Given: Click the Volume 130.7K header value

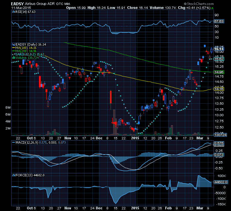Looking at the screenshot, I should point(163,8).
